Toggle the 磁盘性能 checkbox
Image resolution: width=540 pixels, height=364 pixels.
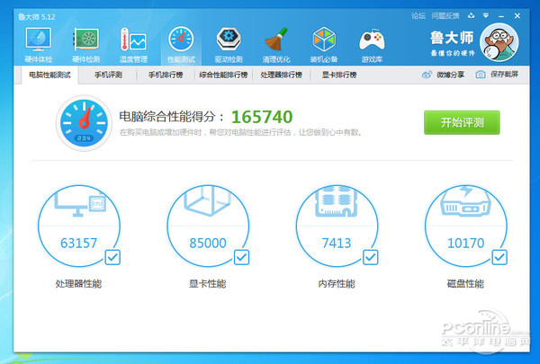[x=500, y=257]
